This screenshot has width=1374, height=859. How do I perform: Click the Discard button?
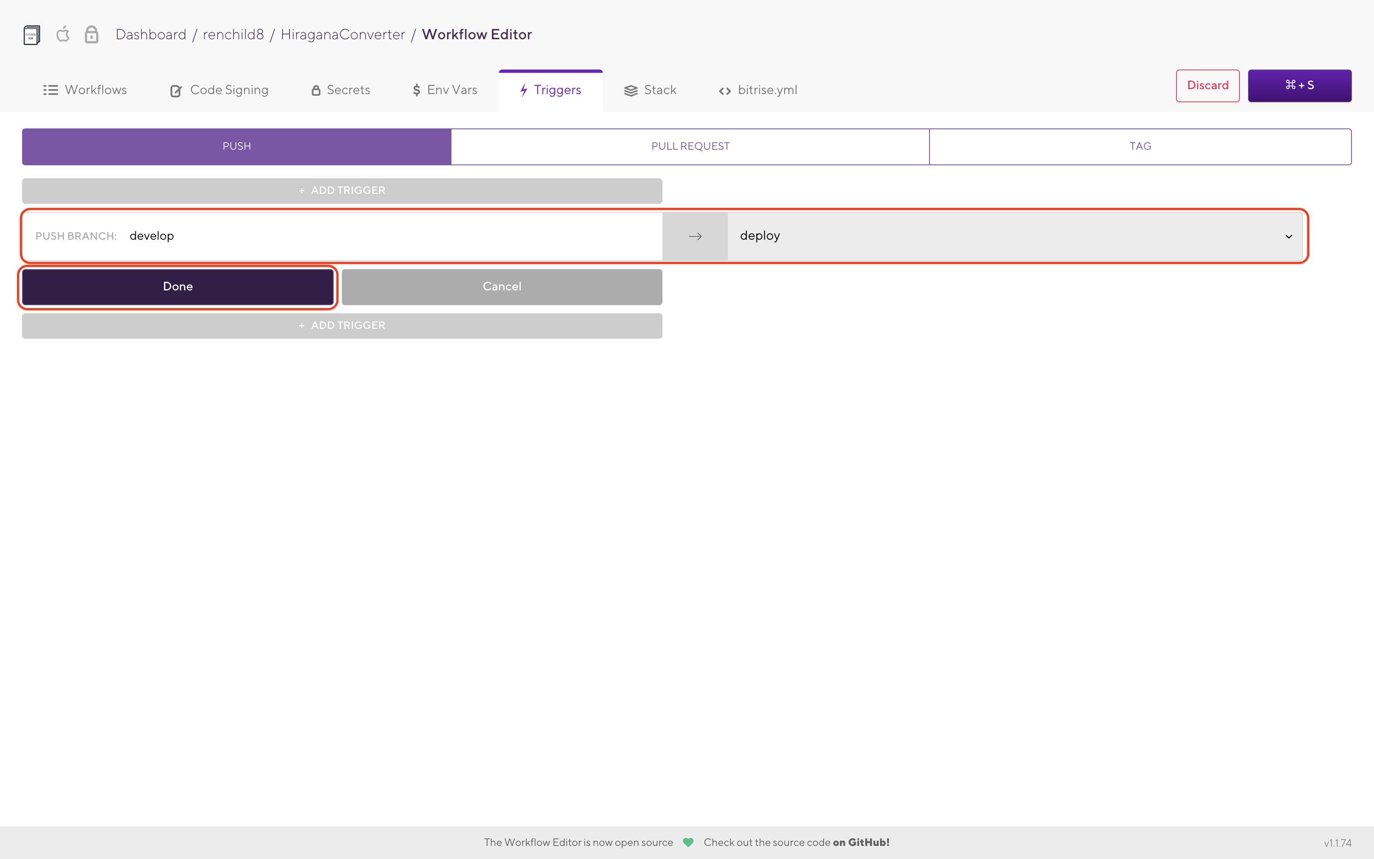click(1207, 86)
